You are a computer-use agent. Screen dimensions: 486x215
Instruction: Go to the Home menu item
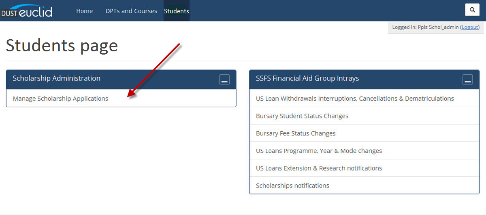84,11
